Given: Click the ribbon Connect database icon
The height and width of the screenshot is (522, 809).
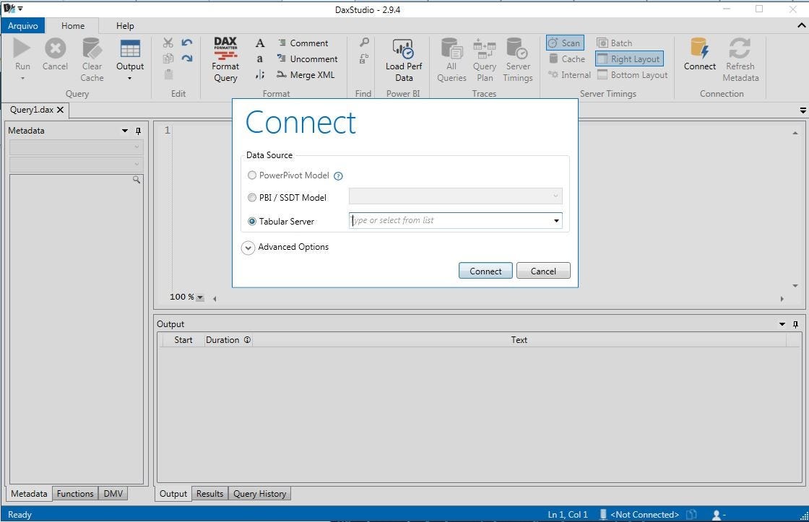Looking at the screenshot, I should tap(700, 48).
